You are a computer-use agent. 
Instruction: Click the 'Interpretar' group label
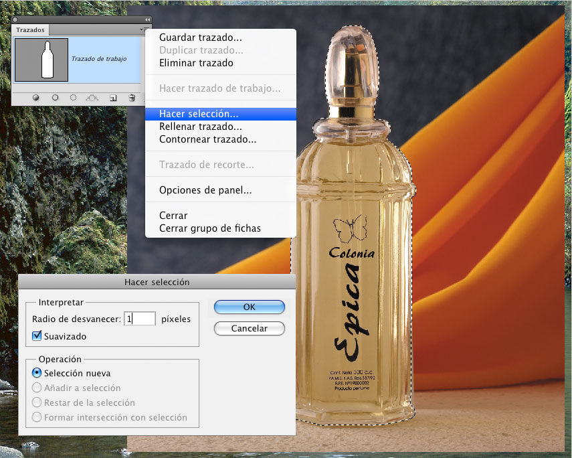(x=61, y=303)
